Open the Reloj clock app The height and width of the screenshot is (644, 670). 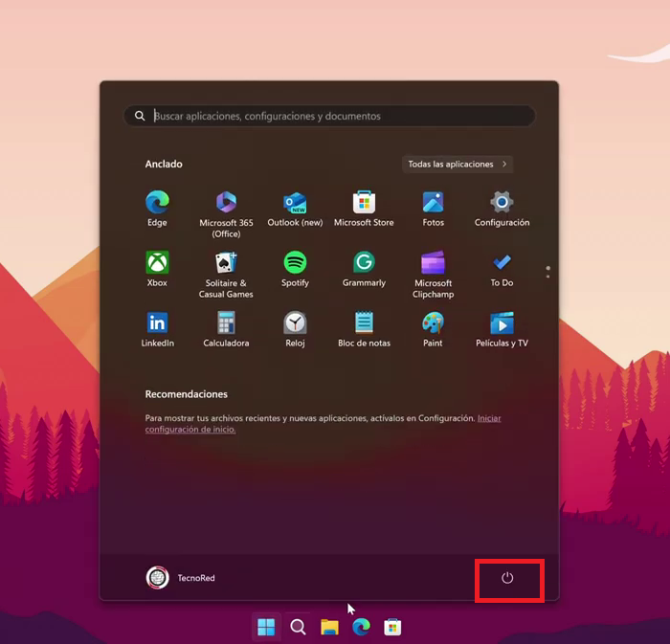coord(295,329)
